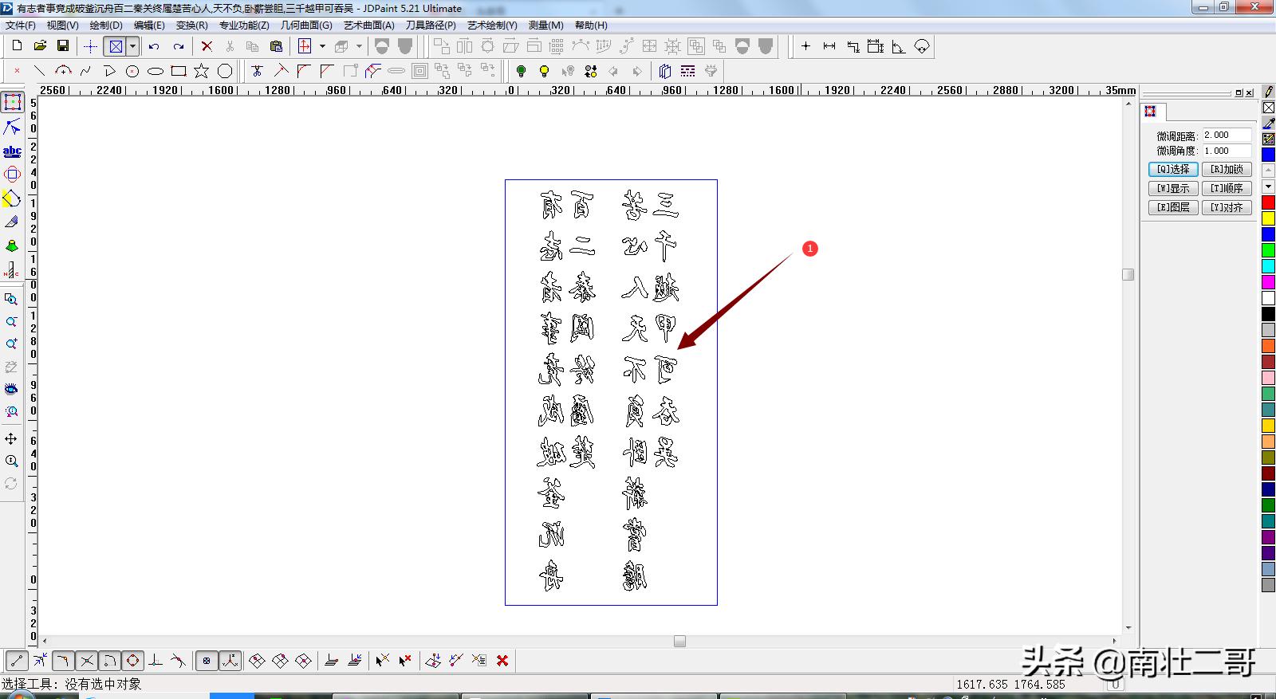The height and width of the screenshot is (699, 1276).
Task: Toggle the crossed-box view mode button
Action: coord(116,46)
